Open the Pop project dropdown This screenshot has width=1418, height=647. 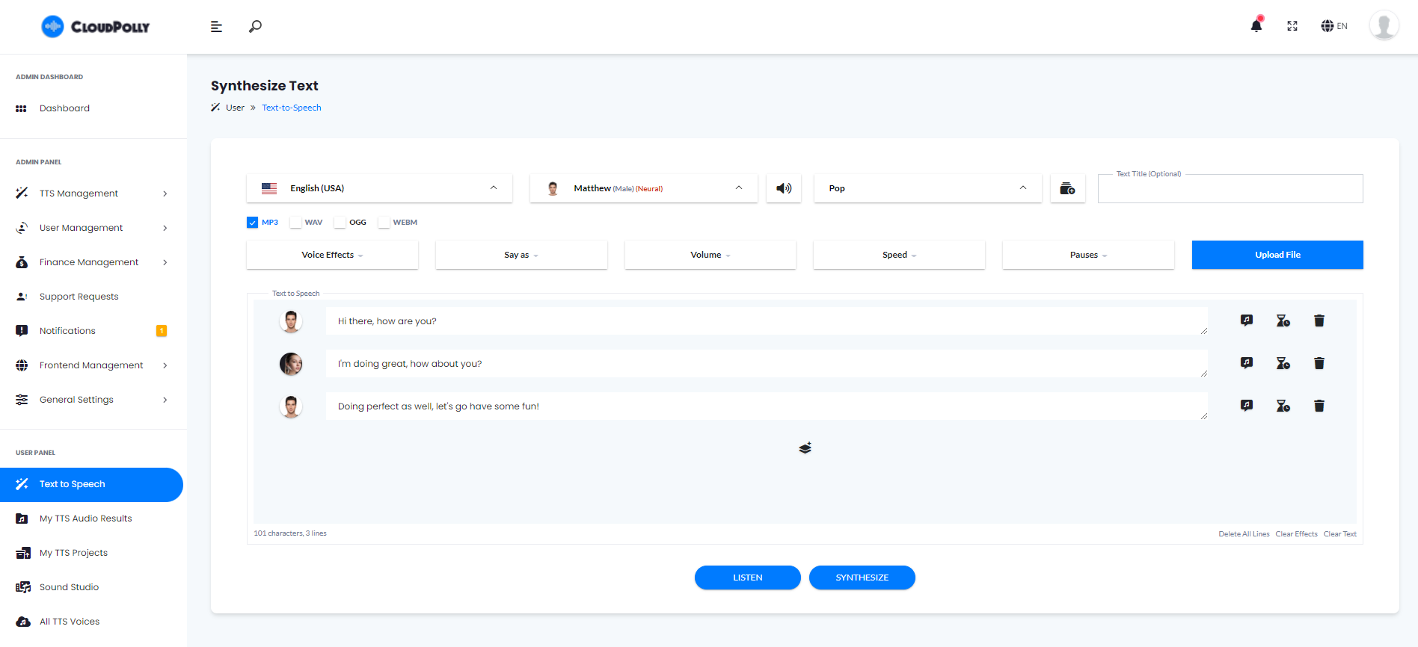(x=927, y=188)
